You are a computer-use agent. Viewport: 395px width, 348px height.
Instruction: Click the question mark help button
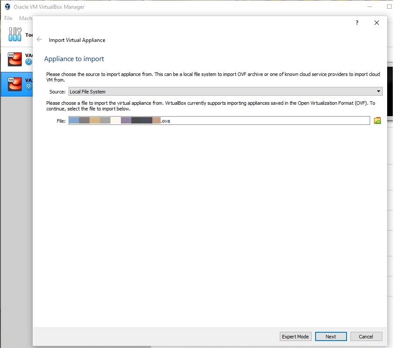(357, 23)
